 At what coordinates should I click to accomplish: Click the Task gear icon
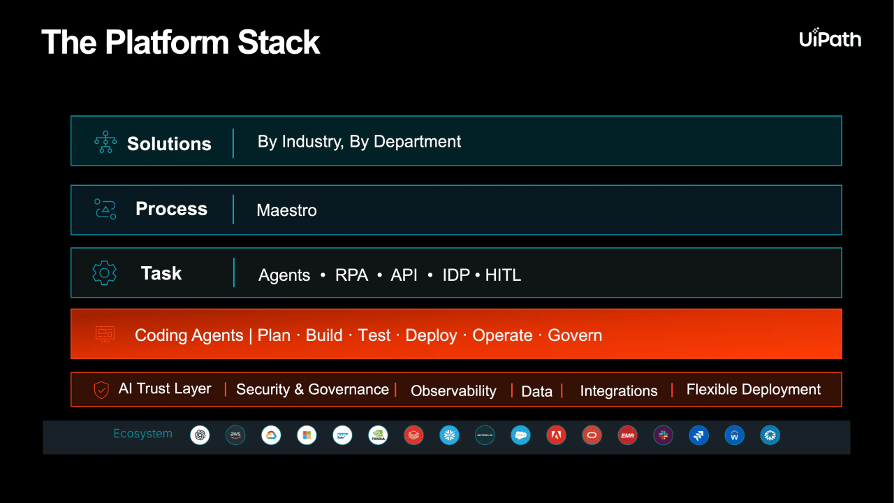coord(105,272)
